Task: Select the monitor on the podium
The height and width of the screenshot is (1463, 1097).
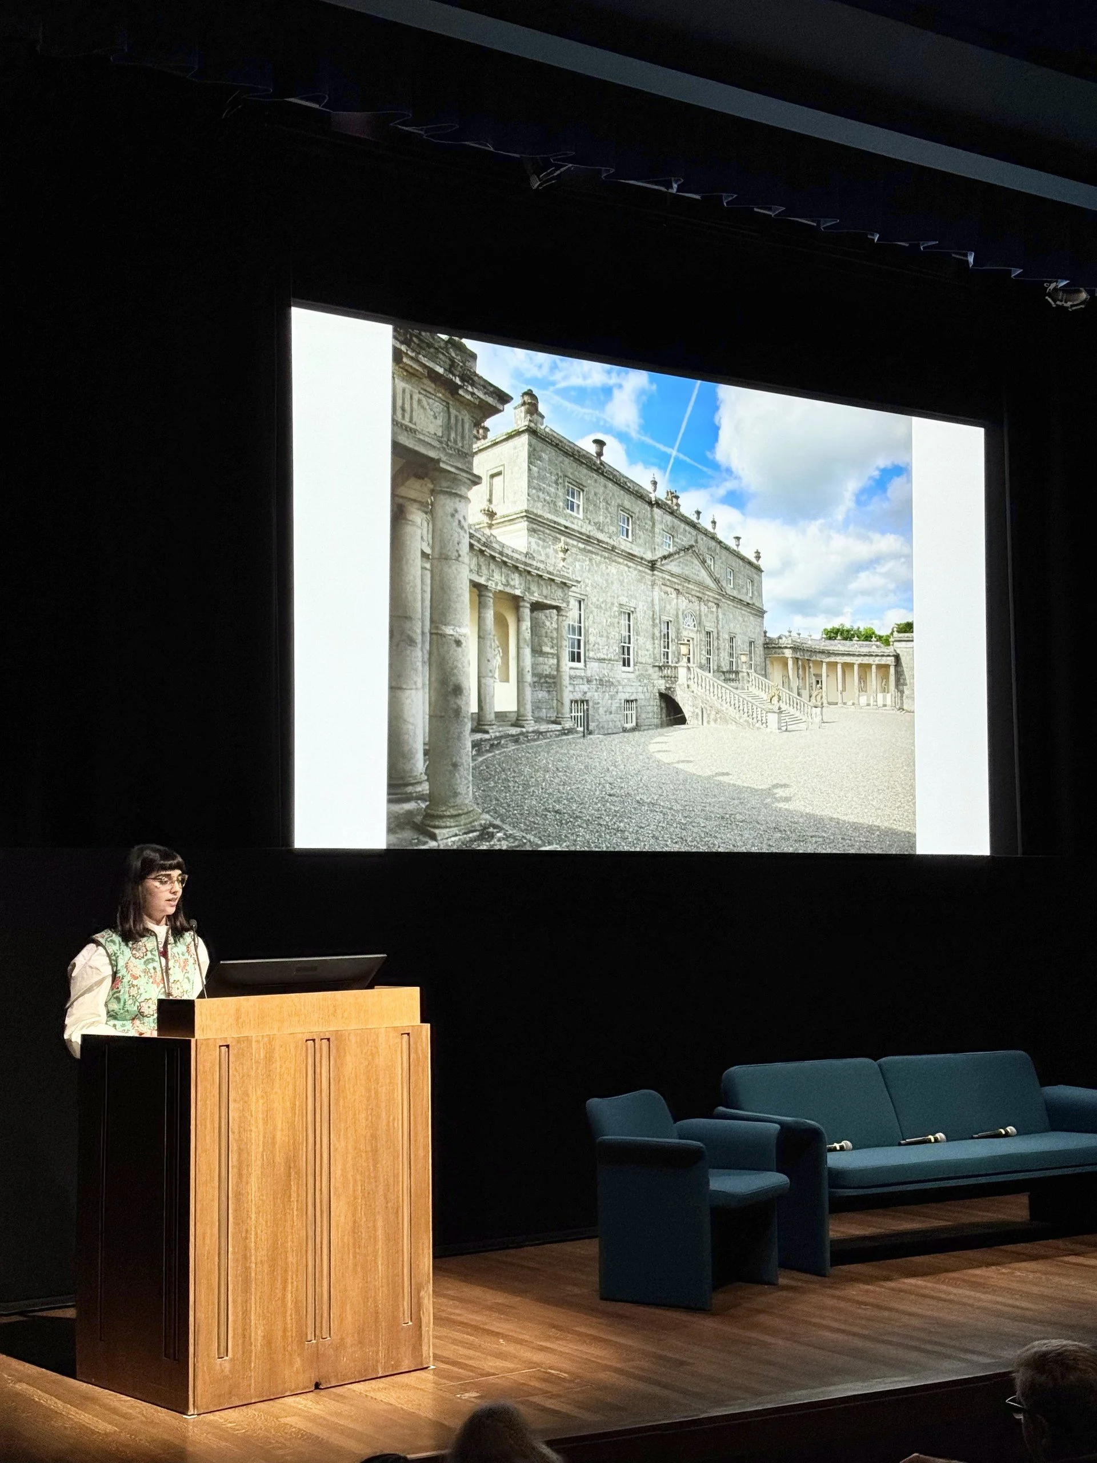Action: coord(295,974)
